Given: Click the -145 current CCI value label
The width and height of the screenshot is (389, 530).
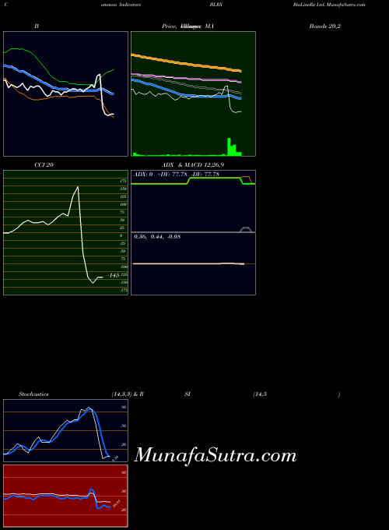Looking at the screenshot, I should [x=114, y=275].
